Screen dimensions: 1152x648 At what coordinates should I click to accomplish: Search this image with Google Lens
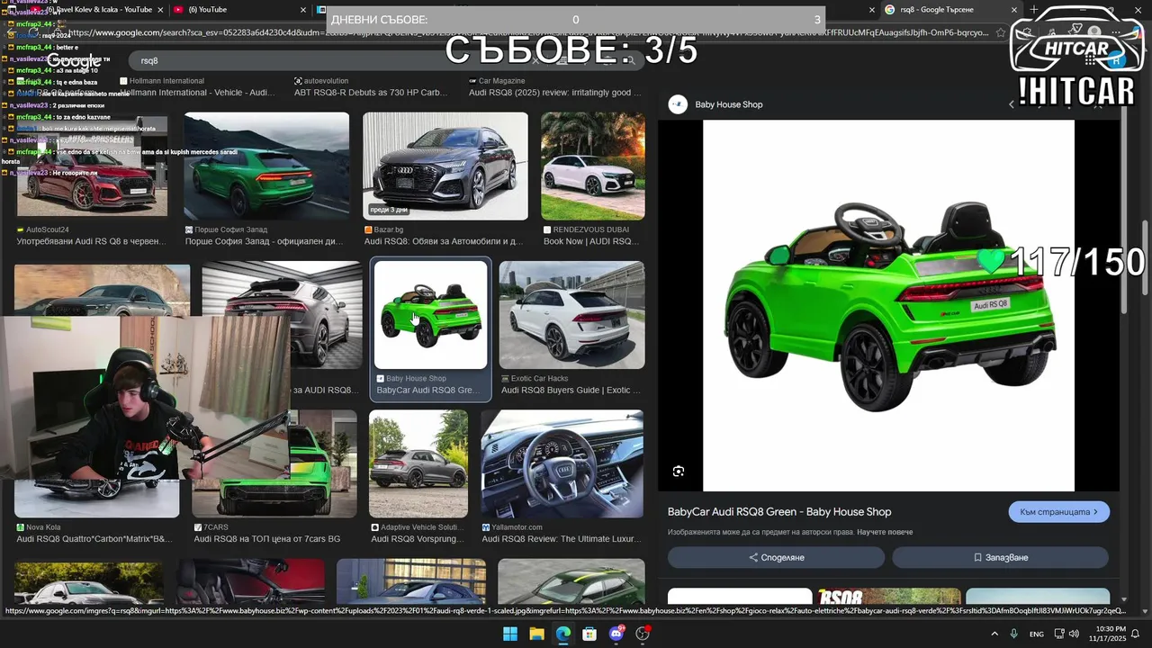point(679,472)
